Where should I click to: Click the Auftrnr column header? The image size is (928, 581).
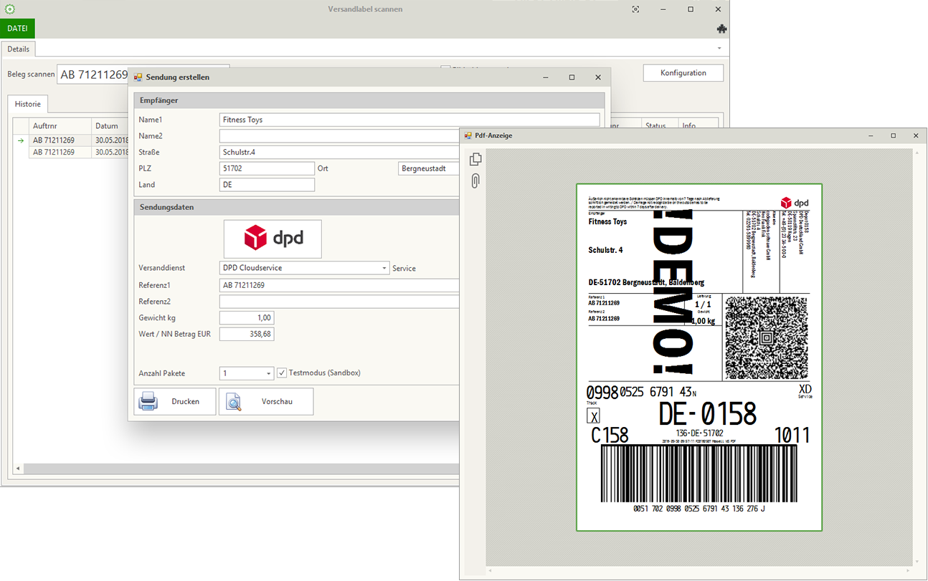point(60,126)
